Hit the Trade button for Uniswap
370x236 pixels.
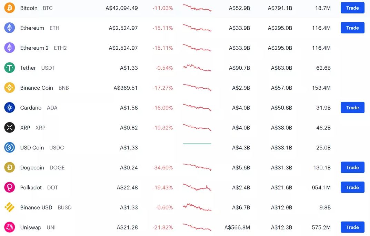point(352,227)
